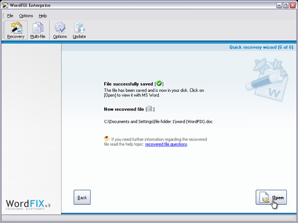This screenshot has width=298, height=223.
Task: Click the WordFIX title bar app icon
Action: [x=5, y=5]
